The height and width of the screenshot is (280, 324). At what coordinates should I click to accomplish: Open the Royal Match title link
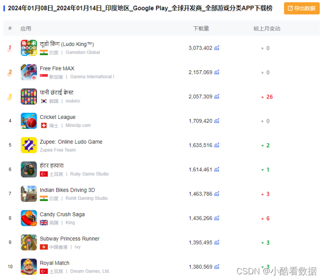click(55, 263)
